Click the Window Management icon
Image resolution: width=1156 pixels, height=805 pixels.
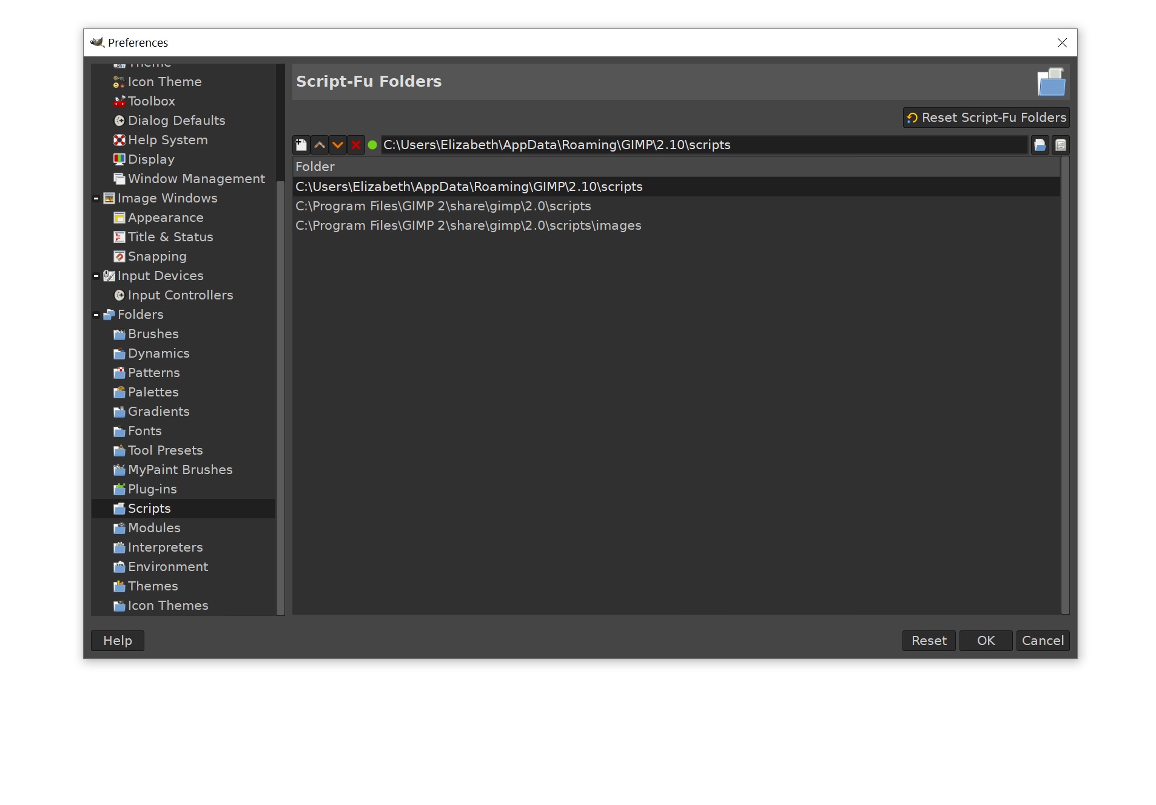coord(119,179)
